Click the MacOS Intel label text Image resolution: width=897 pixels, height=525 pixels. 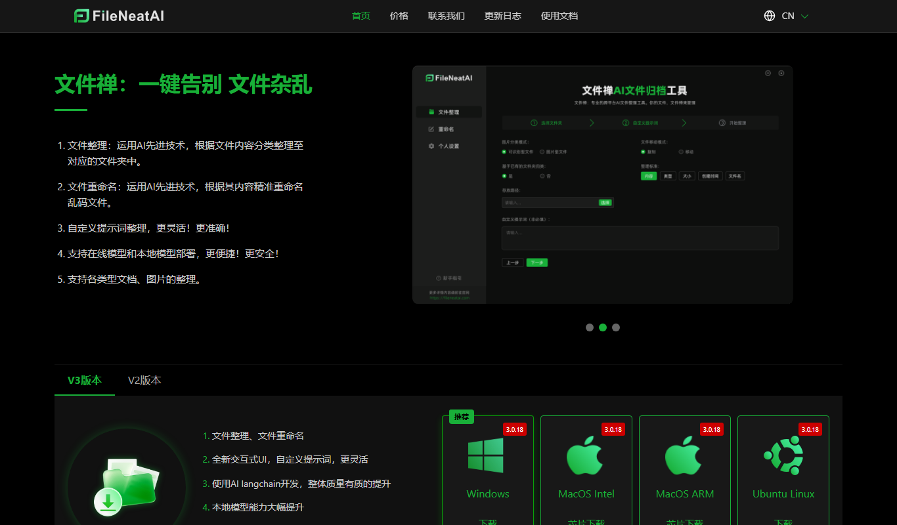click(586, 493)
